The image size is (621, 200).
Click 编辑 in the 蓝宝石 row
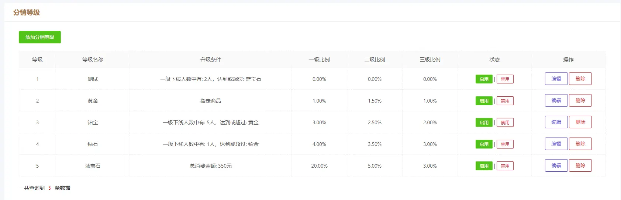click(x=556, y=165)
